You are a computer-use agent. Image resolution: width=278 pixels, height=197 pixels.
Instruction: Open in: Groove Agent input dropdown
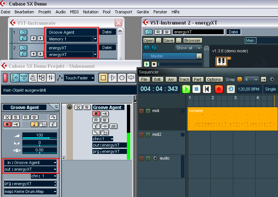pyautogui.click(x=30, y=162)
